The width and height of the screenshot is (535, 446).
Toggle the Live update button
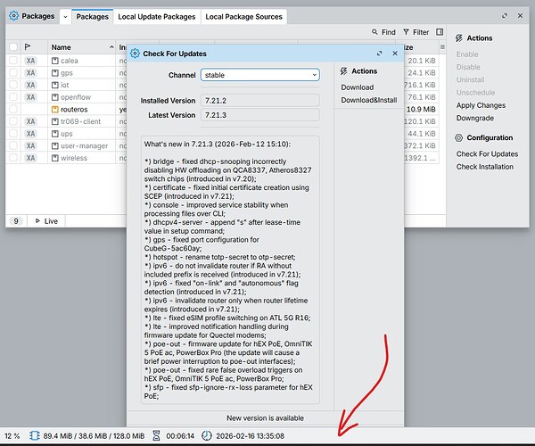46,221
